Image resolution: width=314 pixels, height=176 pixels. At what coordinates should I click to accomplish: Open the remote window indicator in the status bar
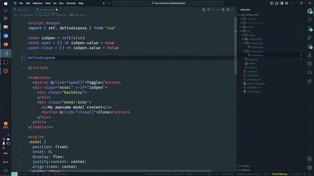(14, 174)
